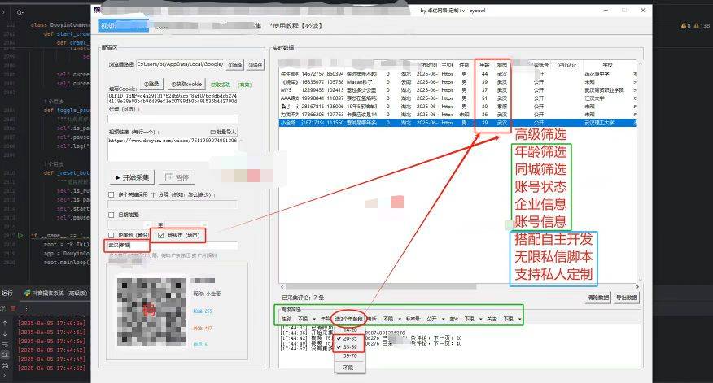
Task: Click the rerun icon in PyCharm run toolbar
Action: tap(2, 308)
